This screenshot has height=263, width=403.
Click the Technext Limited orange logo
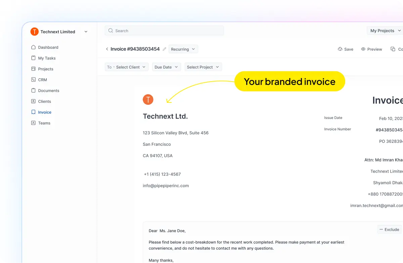click(x=34, y=32)
